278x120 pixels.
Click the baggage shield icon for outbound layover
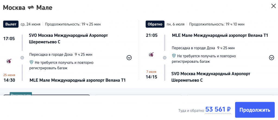pos(31,62)
